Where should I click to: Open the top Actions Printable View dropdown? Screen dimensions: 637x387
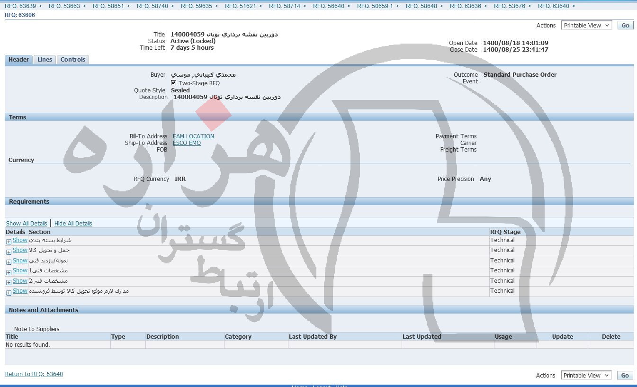(586, 26)
